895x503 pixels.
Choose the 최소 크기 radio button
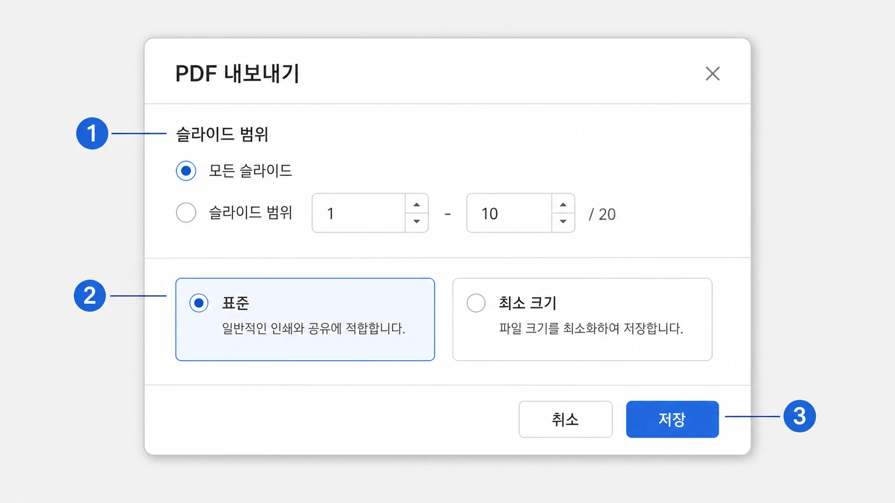point(476,303)
